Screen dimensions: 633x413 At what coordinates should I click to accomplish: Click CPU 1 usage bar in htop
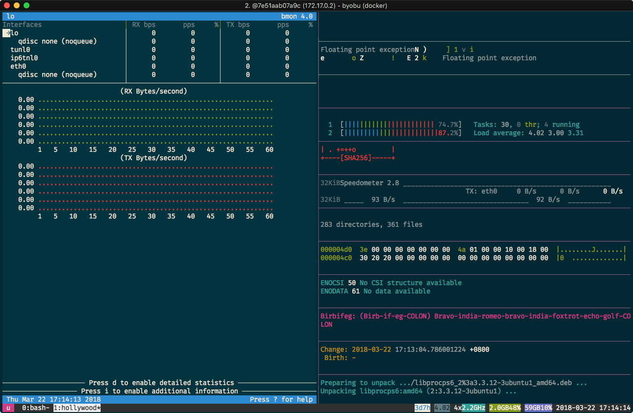pyautogui.click(x=401, y=124)
